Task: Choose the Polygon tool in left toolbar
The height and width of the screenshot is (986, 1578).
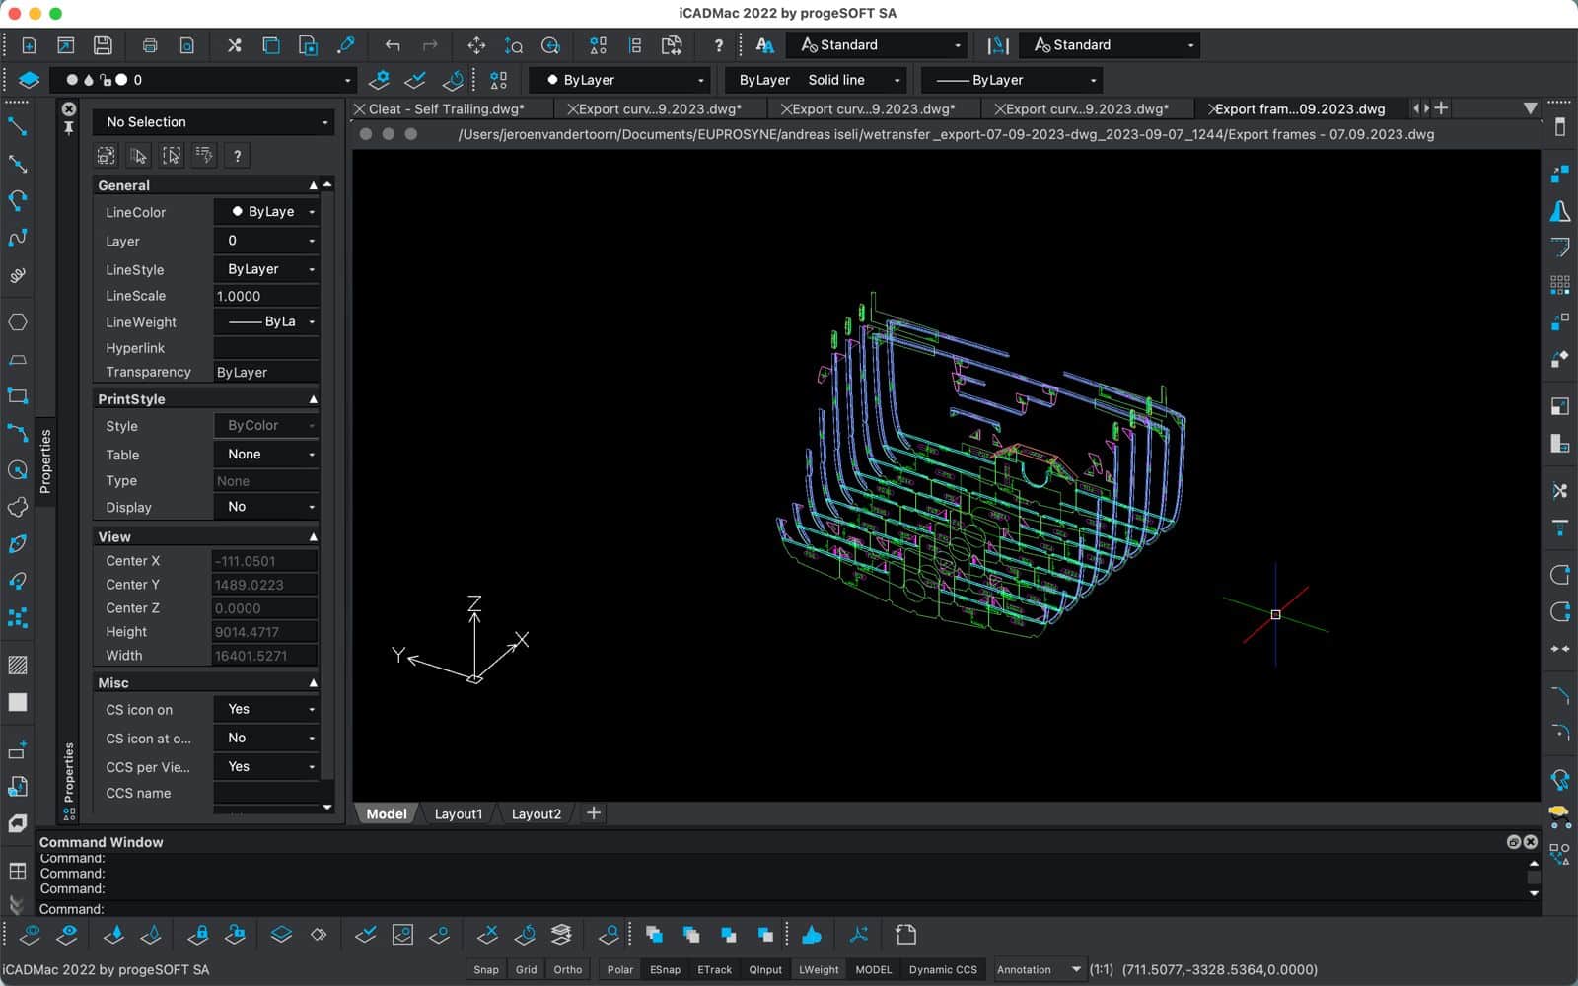Action: click(18, 322)
